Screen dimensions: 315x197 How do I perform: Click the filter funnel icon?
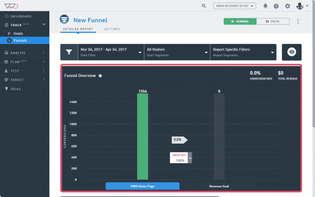[69, 52]
